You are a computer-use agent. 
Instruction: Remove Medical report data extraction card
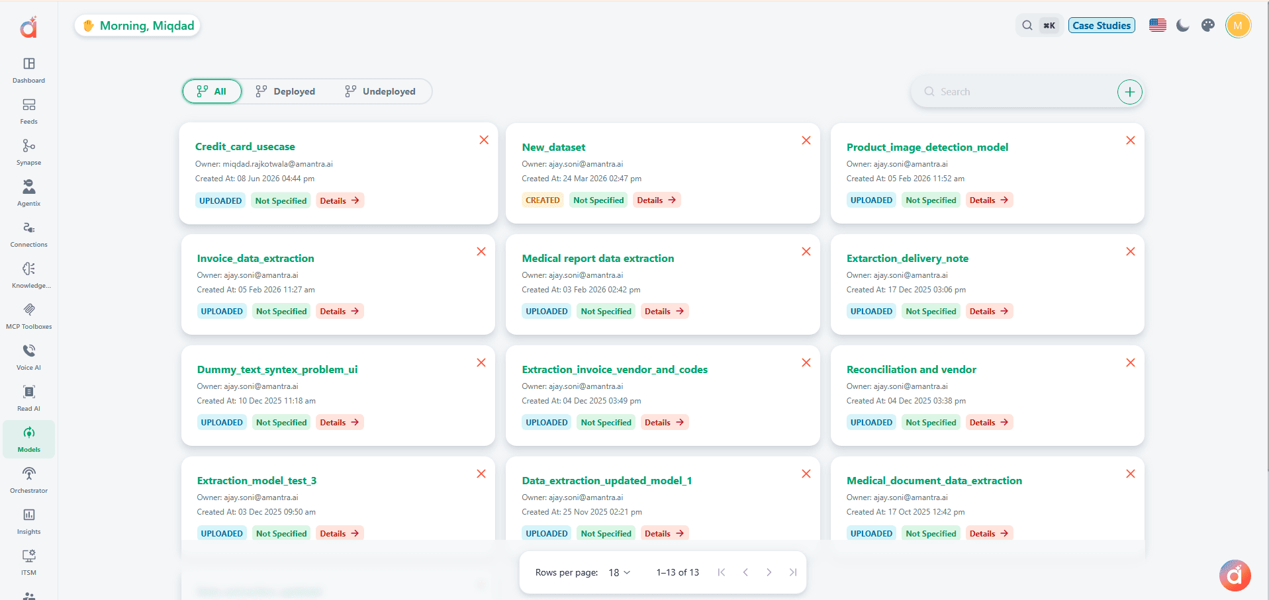[806, 251]
